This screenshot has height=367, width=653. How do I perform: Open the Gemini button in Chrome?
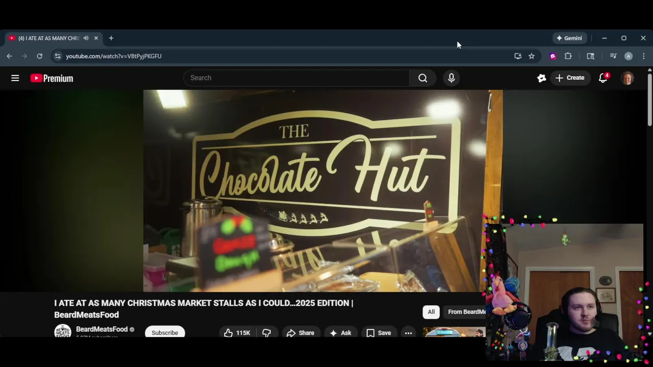pyautogui.click(x=570, y=38)
